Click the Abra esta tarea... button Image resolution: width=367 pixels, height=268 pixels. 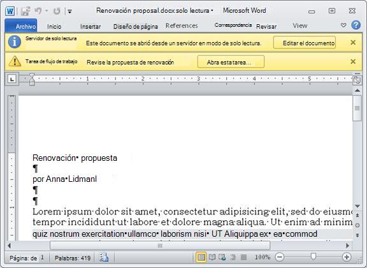(x=231, y=62)
